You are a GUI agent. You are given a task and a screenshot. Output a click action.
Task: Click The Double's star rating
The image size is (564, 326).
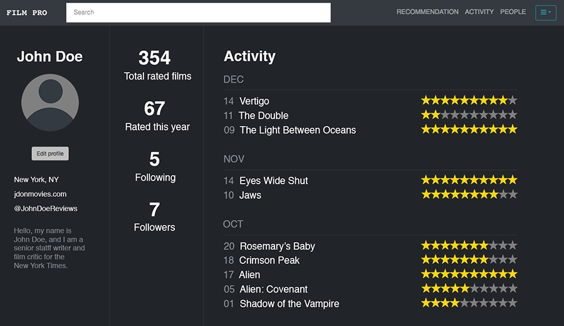[x=469, y=115]
